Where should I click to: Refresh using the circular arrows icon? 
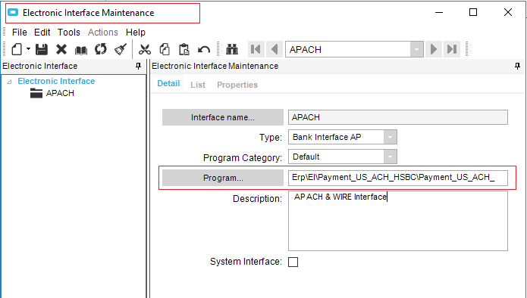(100, 50)
